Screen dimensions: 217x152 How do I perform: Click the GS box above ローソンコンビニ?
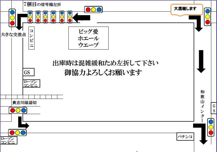[29, 72]
